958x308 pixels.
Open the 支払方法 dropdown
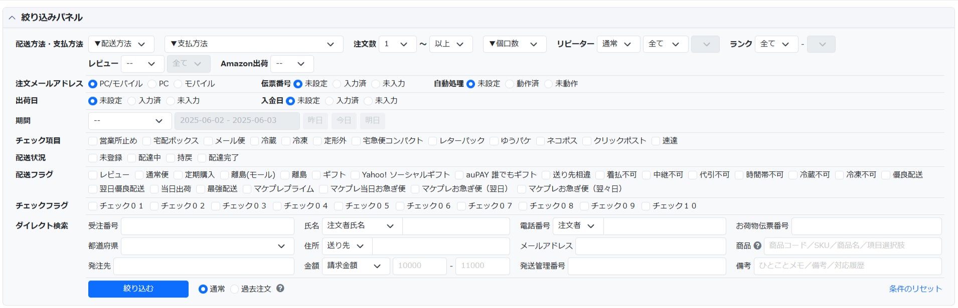(253, 44)
